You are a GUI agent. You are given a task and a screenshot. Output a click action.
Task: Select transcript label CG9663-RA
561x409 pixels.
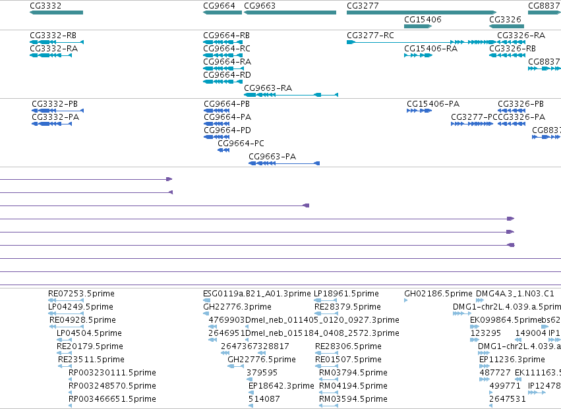tap(268, 88)
